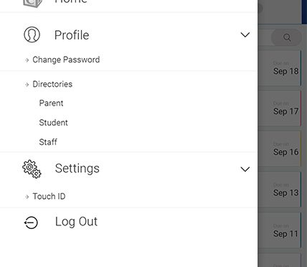Open the Parent directory
This screenshot has height=267, width=307.
tap(51, 103)
